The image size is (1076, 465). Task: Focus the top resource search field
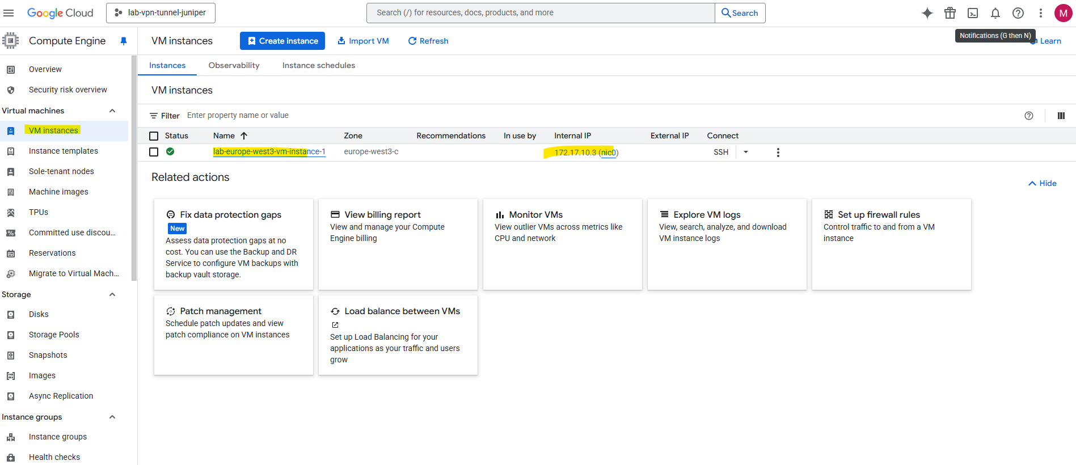[x=541, y=13]
